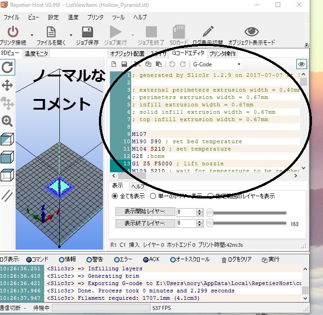The height and width of the screenshot is (315, 323).
Task: Open the SDカード manager icon
Action: 179,32
